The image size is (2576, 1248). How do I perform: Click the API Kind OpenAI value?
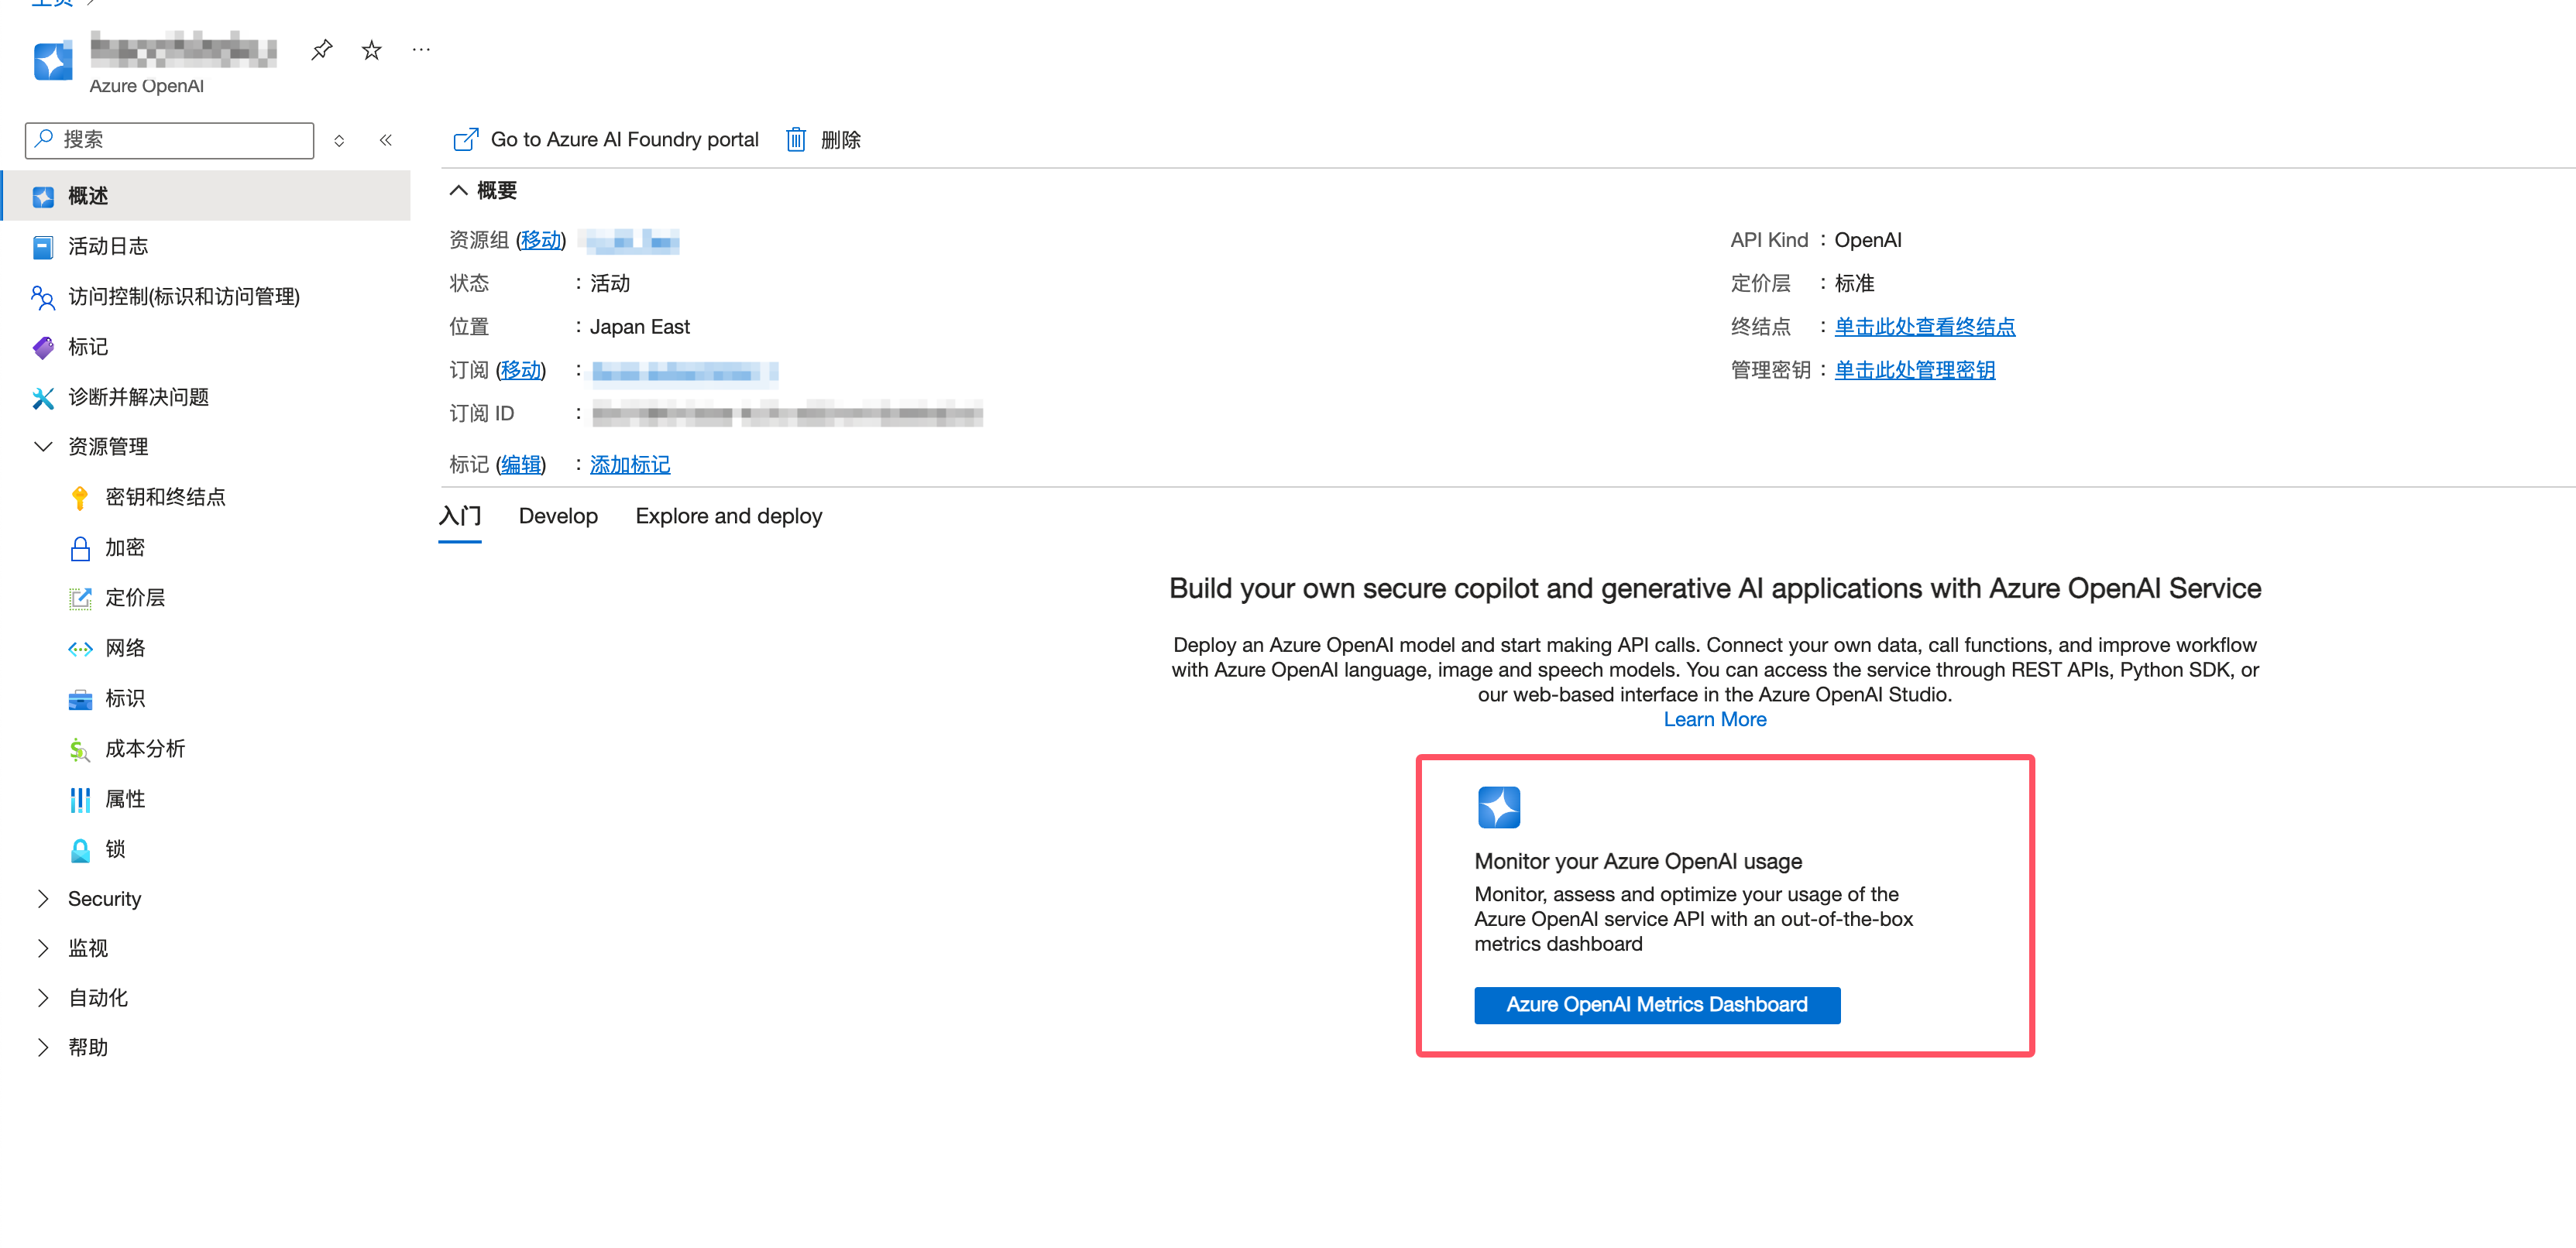1867,240
